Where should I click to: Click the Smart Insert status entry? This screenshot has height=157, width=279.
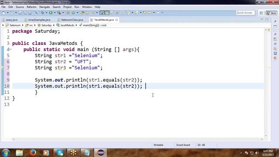tap(183, 145)
